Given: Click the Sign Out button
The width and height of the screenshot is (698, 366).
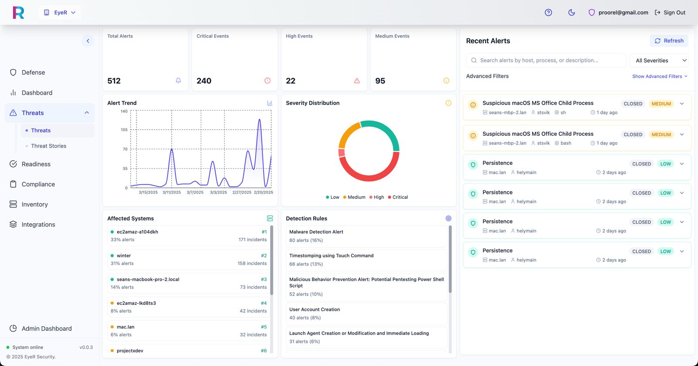Looking at the screenshot, I should coord(670,13).
